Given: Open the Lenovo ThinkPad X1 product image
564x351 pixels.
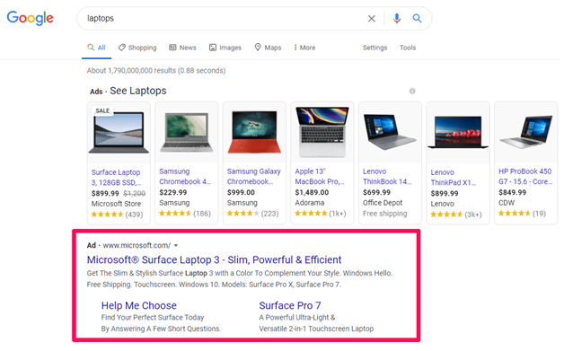Looking at the screenshot, I should 458,132.
